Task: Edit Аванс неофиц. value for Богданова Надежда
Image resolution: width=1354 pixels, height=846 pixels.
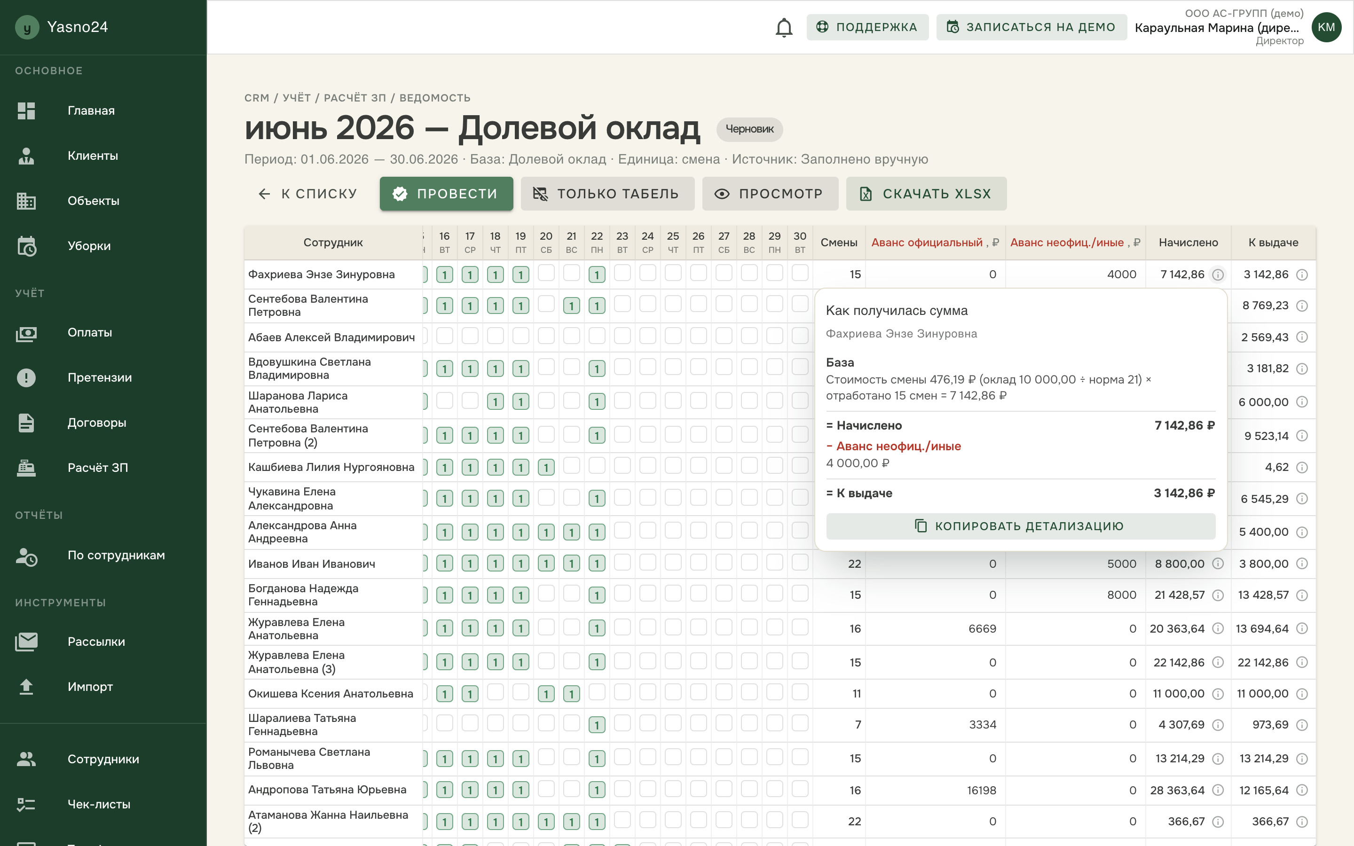Action: point(1075,595)
